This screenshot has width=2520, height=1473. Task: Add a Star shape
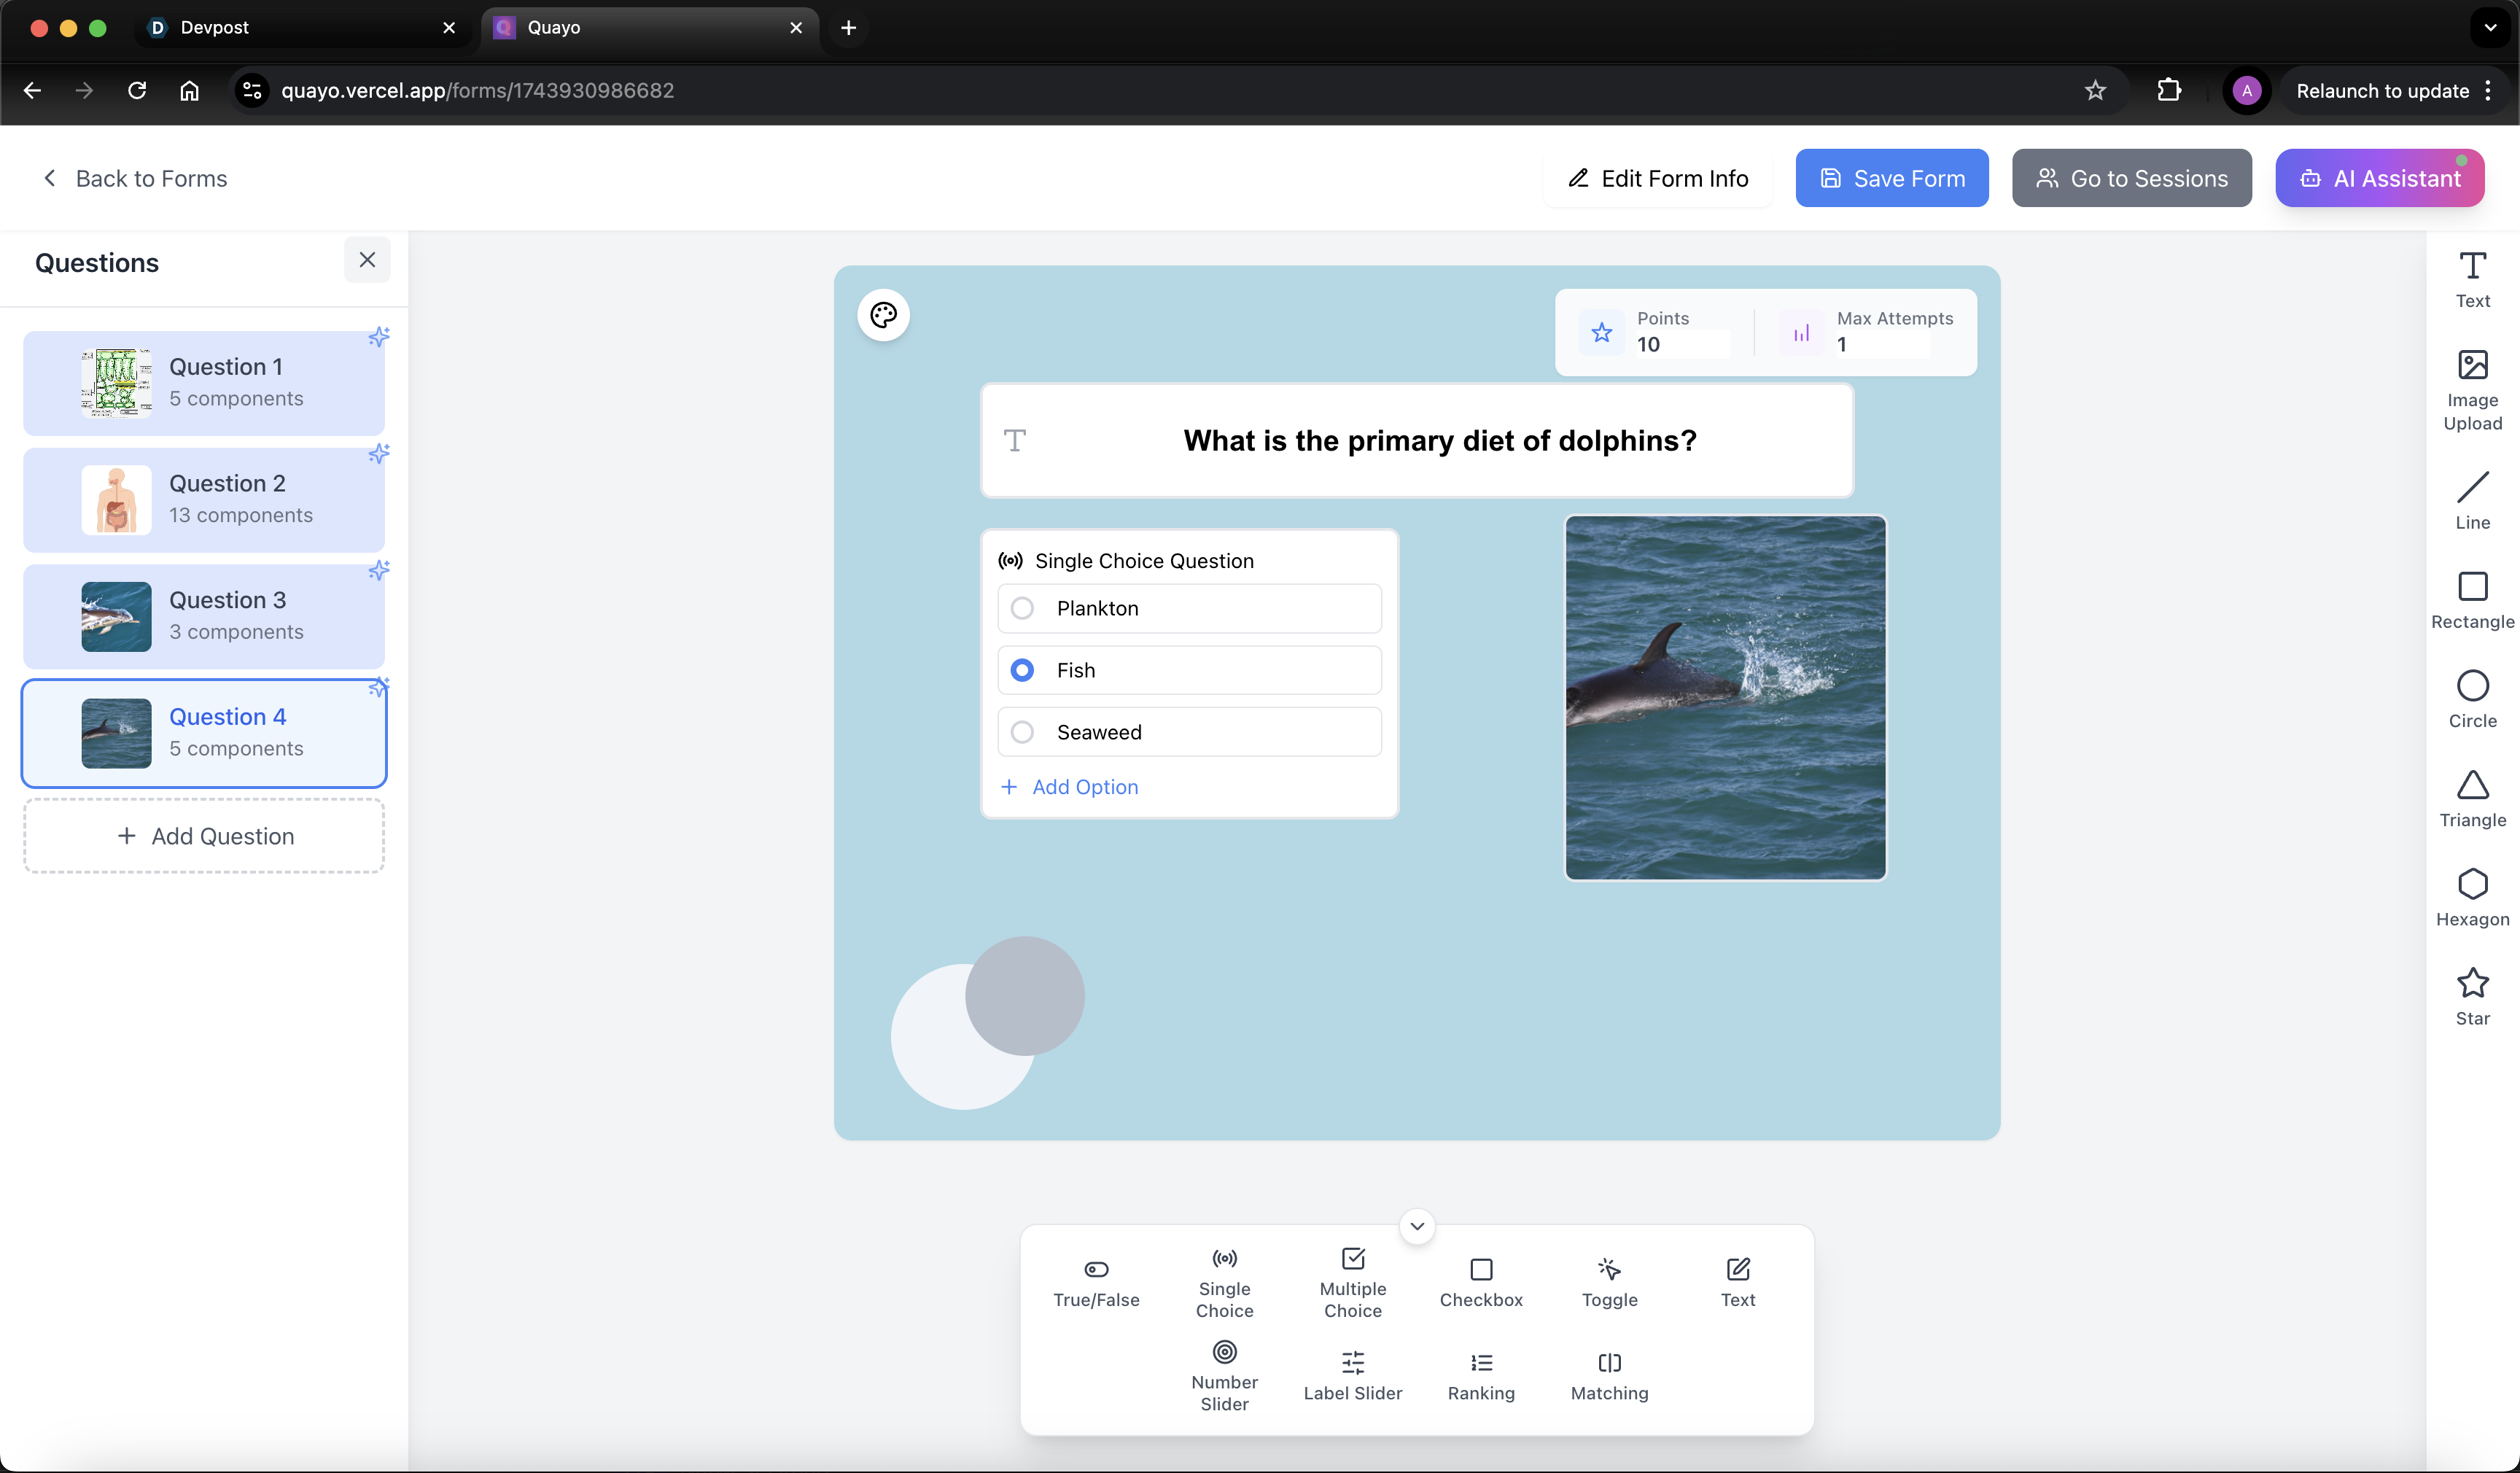point(2472,996)
